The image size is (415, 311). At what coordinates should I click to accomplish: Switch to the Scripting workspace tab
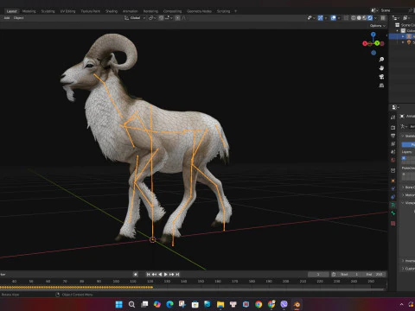tap(223, 11)
